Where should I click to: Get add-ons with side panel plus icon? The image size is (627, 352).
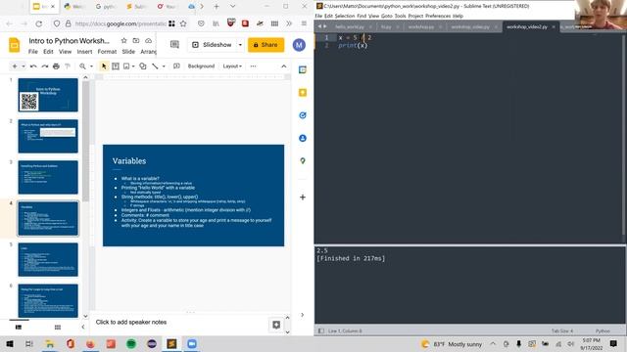pos(303,198)
